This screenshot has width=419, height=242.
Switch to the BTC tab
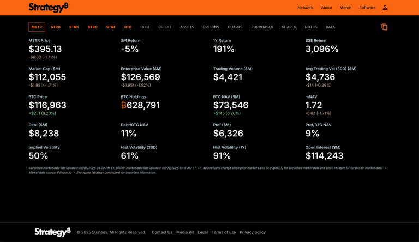pos(128,27)
